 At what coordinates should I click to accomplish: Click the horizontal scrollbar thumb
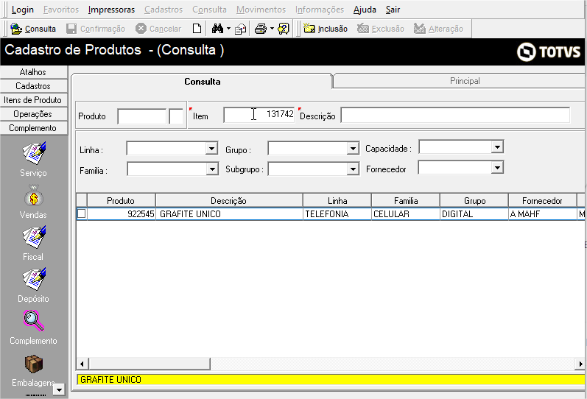(150, 364)
